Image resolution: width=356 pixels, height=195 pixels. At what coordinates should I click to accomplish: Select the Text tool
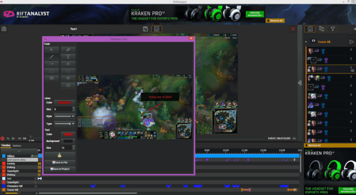[x=68, y=57]
